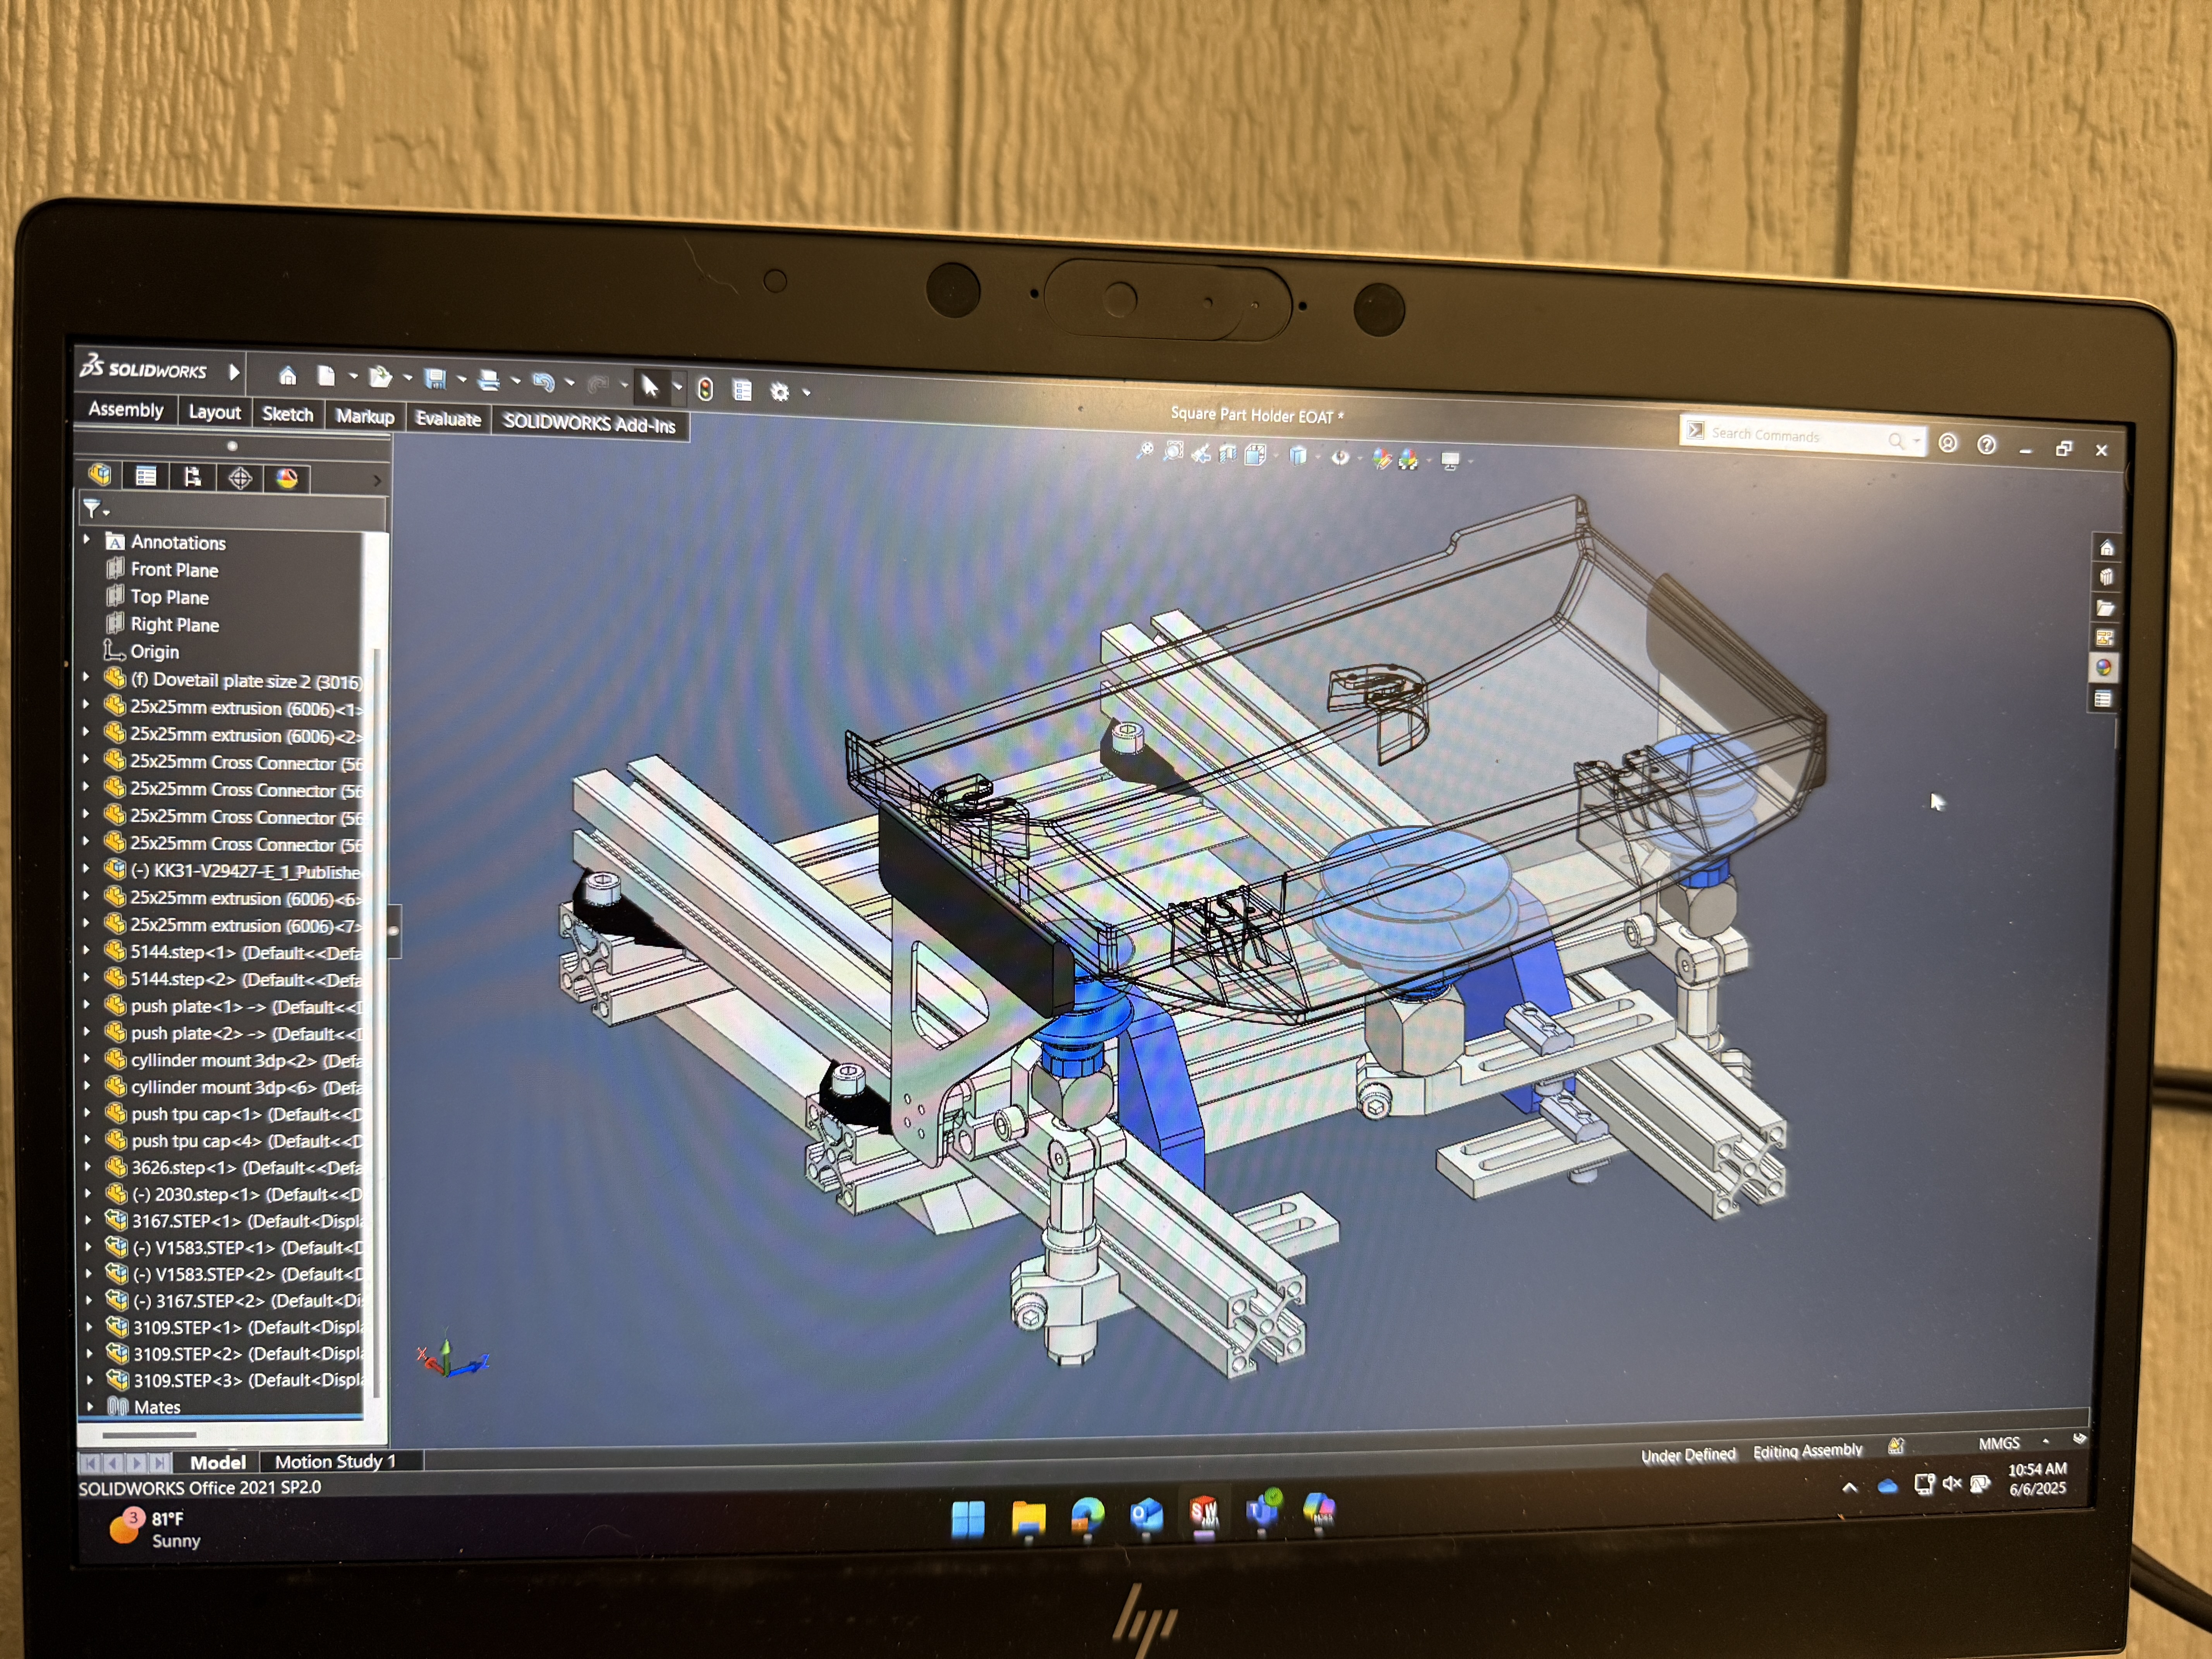Expand the push plate<1> component
The height and width of the screenshot is (1659, 2212).
click(87, 1004)
